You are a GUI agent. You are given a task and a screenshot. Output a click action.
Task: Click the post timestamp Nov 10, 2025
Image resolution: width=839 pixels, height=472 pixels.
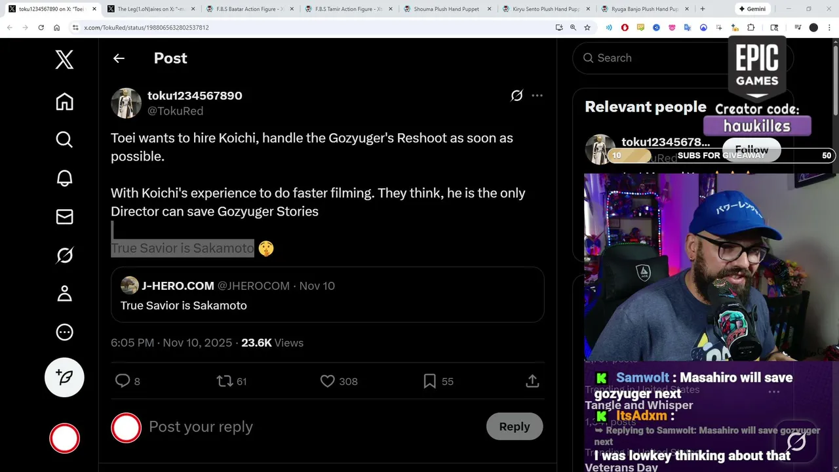click(171, 343)
